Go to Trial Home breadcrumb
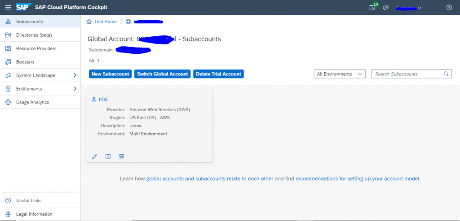 pos(105,22)
